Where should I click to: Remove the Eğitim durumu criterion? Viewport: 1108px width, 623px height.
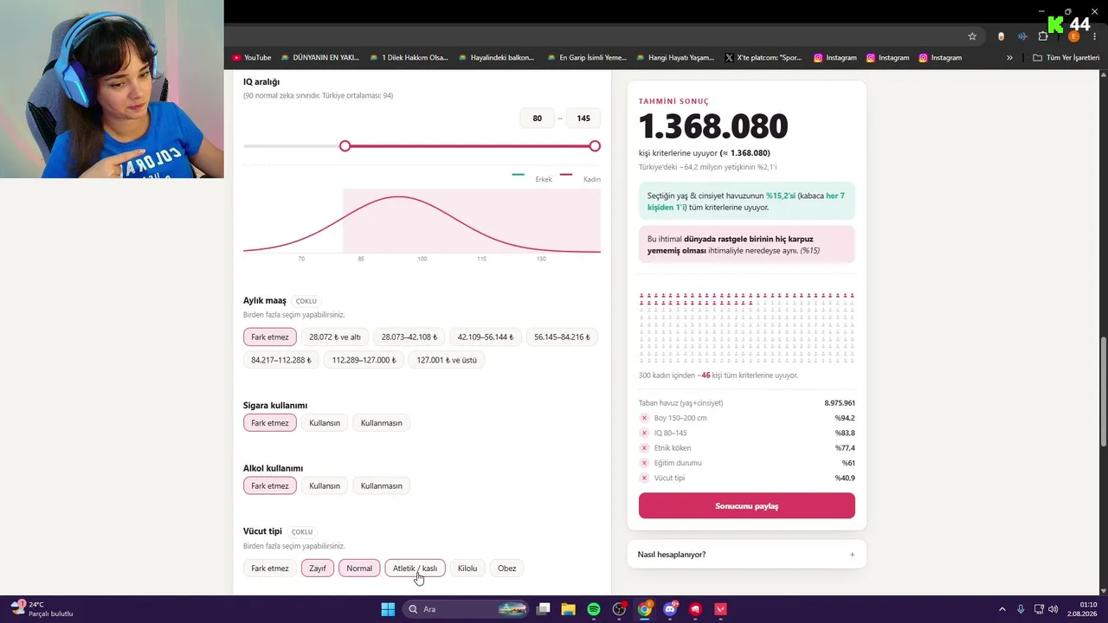tap(644, 463)
